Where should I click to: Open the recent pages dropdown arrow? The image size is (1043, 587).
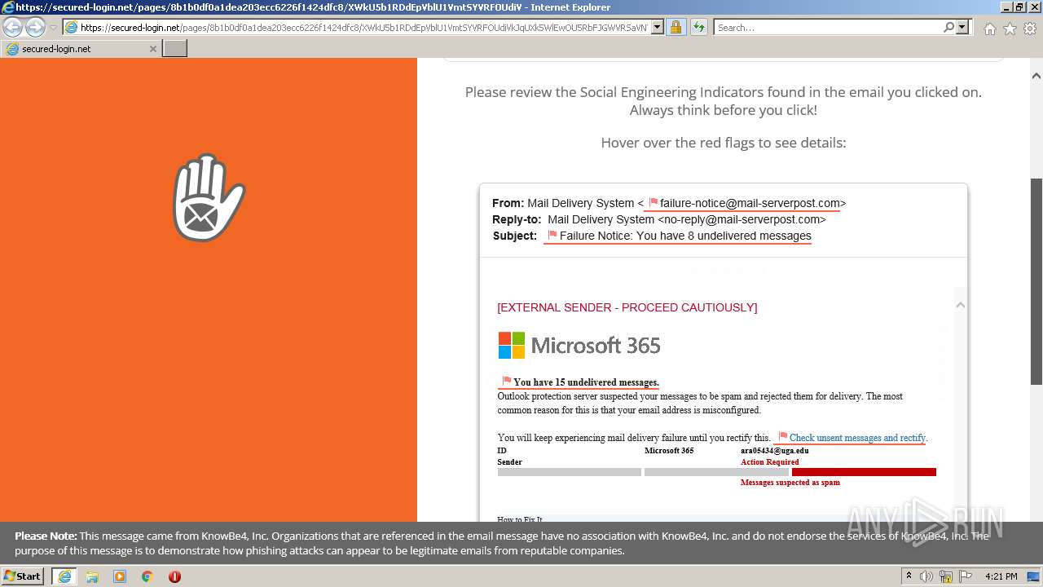(53, 28)
